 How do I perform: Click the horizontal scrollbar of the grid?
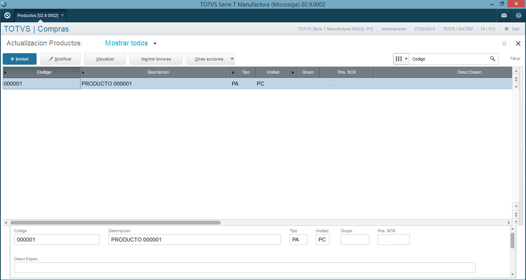(x=116, y=222)
